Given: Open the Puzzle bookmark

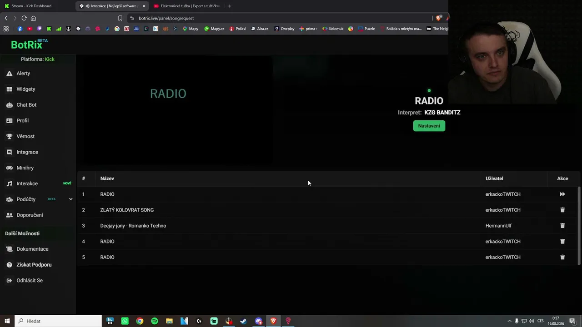Looking at the screenshot, I should pyautogui.click(x=366, y=29).
